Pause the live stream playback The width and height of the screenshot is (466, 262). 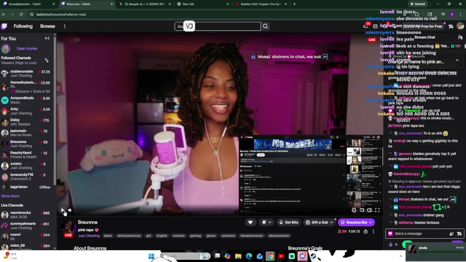point(63,210)
